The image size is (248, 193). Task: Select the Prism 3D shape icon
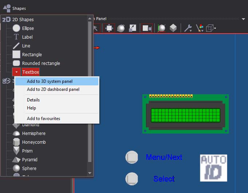pos(16,151)
